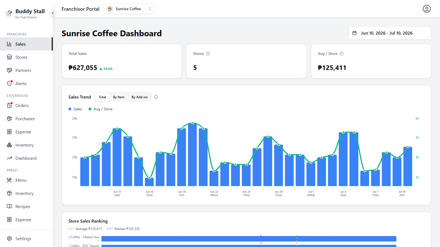Image resolution: width=440 pixels, height=247 pixels.
Task: Click the Orders clipboard icon
Action: (9, 105)
